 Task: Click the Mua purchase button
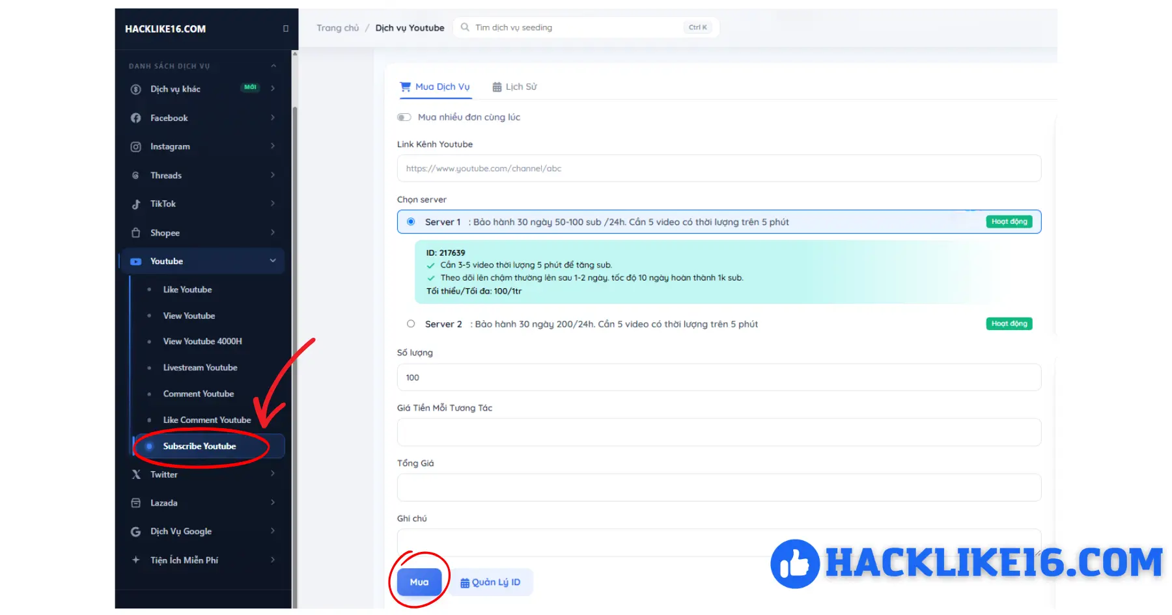tap(419, 582)
